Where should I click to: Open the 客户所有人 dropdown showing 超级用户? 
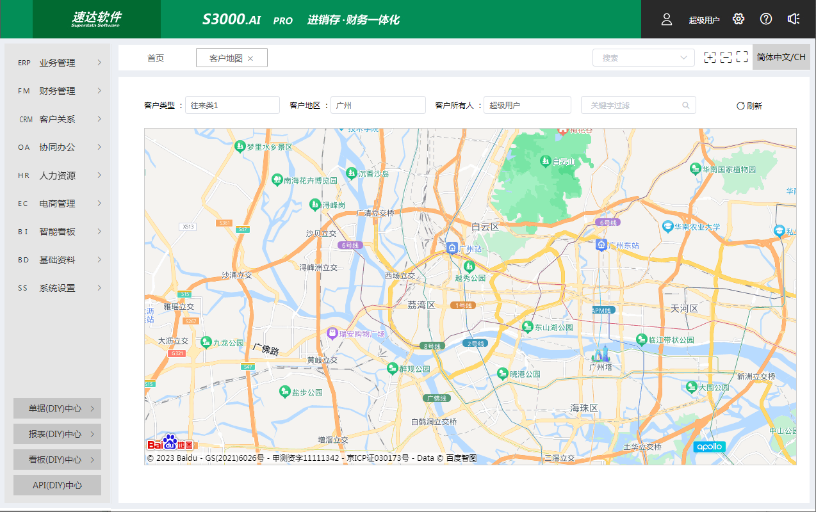(527, 105)
